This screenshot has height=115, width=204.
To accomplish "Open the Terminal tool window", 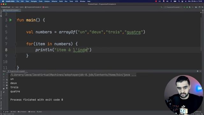I will click(32, 112).
